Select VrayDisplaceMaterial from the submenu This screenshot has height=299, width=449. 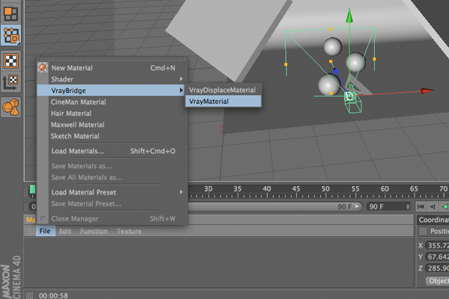tap(223, 90)
